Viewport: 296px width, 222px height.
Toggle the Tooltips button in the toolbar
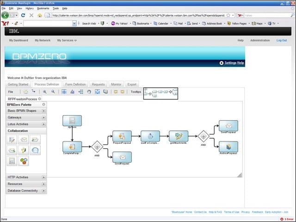pyautogui.click(x=136, y=92)
